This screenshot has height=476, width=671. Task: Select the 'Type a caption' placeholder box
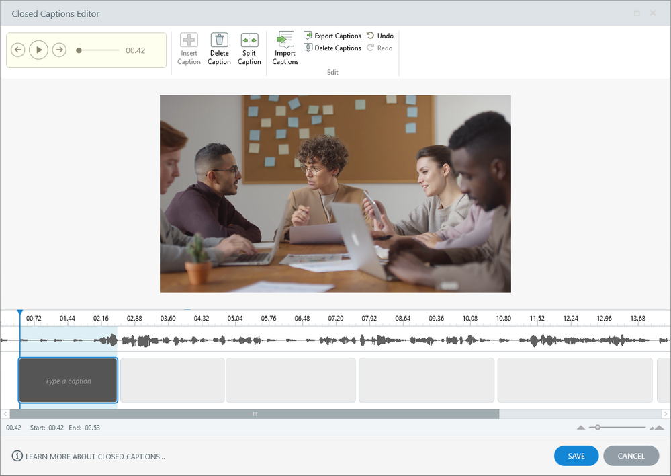[x=68, y=381]
